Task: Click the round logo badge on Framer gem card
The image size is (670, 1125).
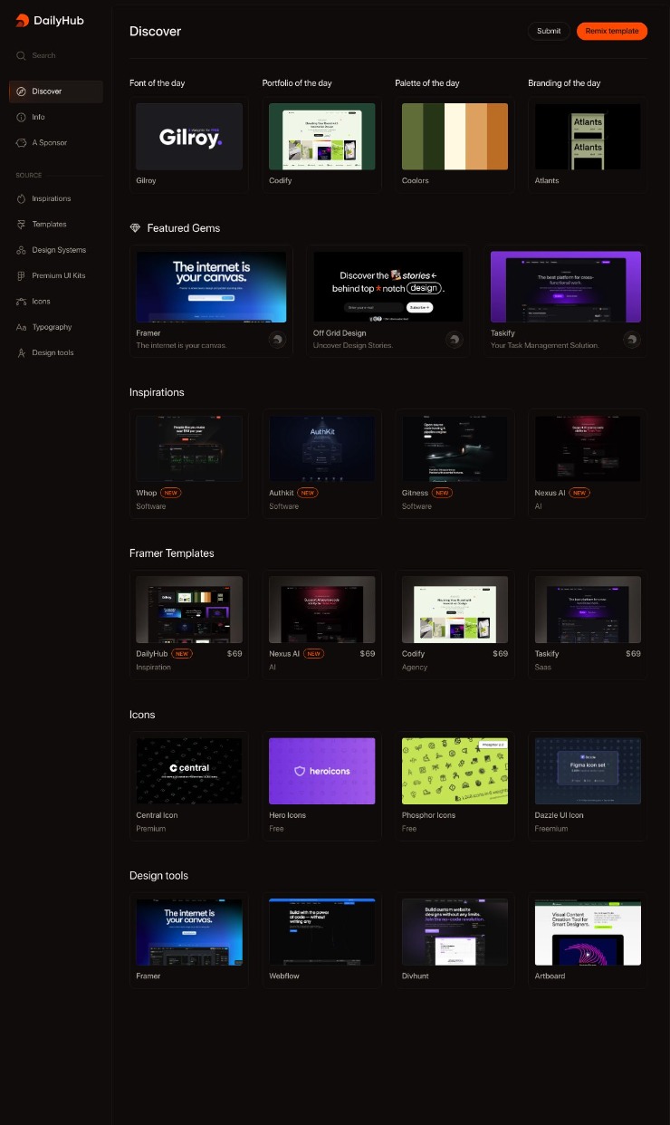Action: 277,340
